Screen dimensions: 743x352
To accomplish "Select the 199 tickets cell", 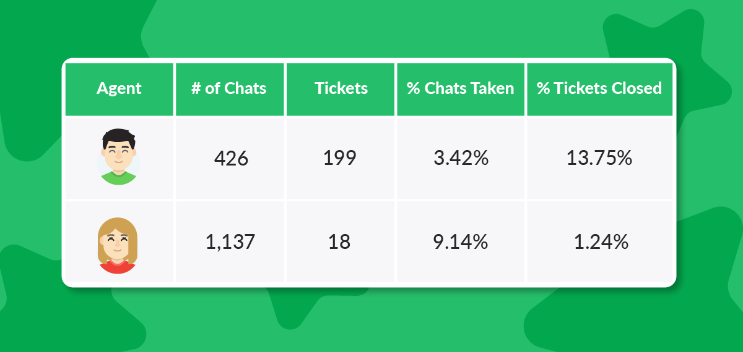I will coord(339,158).
